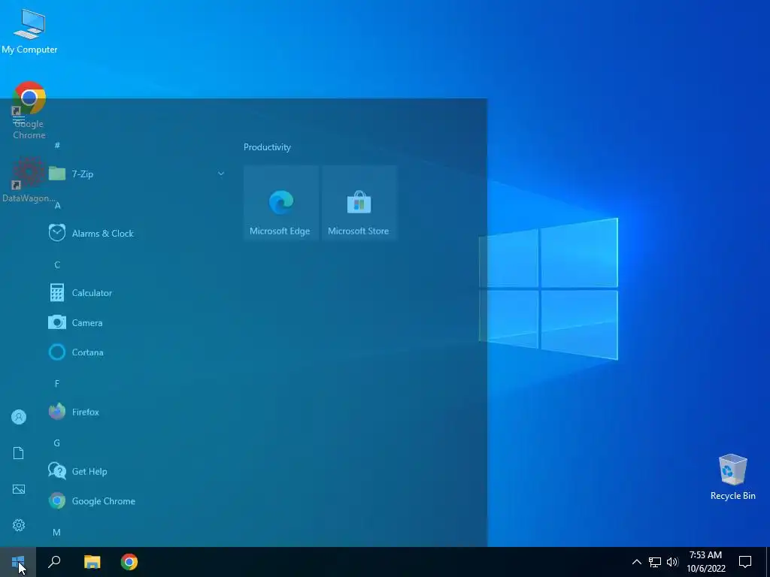Image resolution: width=770 pixels, height=577 pixels.
Task: Open Pictures icon in Start rail
Action: (19, 489)
